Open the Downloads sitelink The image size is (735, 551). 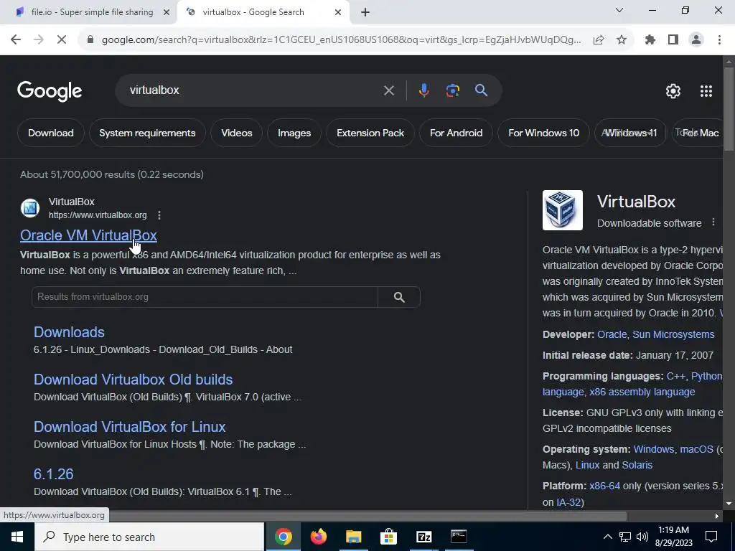[69, 332]
